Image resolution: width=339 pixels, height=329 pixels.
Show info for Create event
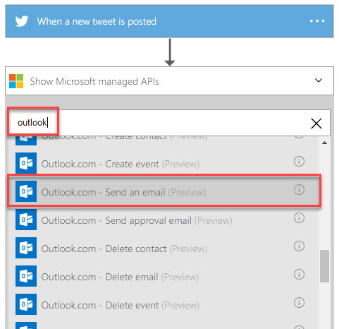pyautogui.click(x=299, y=162)
